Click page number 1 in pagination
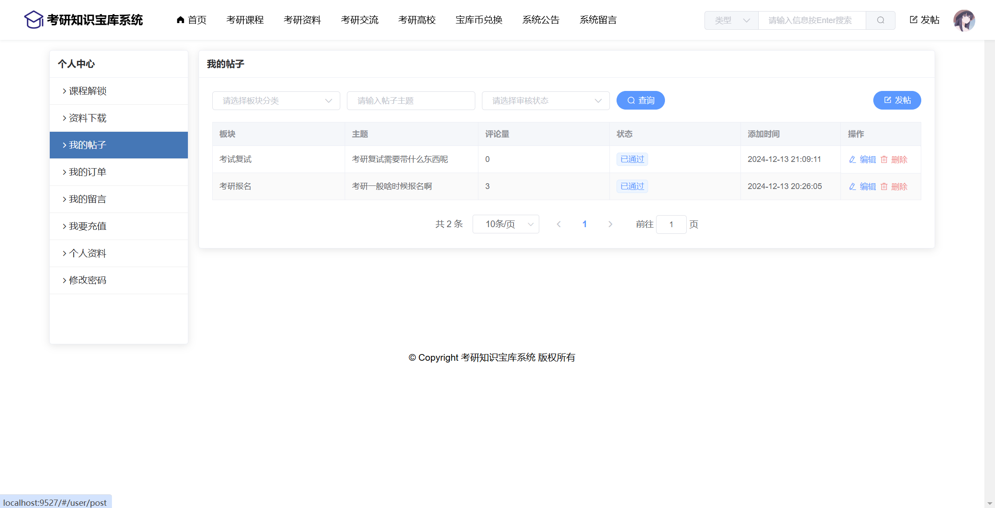995x508 pixels. [x=585, y=224]
